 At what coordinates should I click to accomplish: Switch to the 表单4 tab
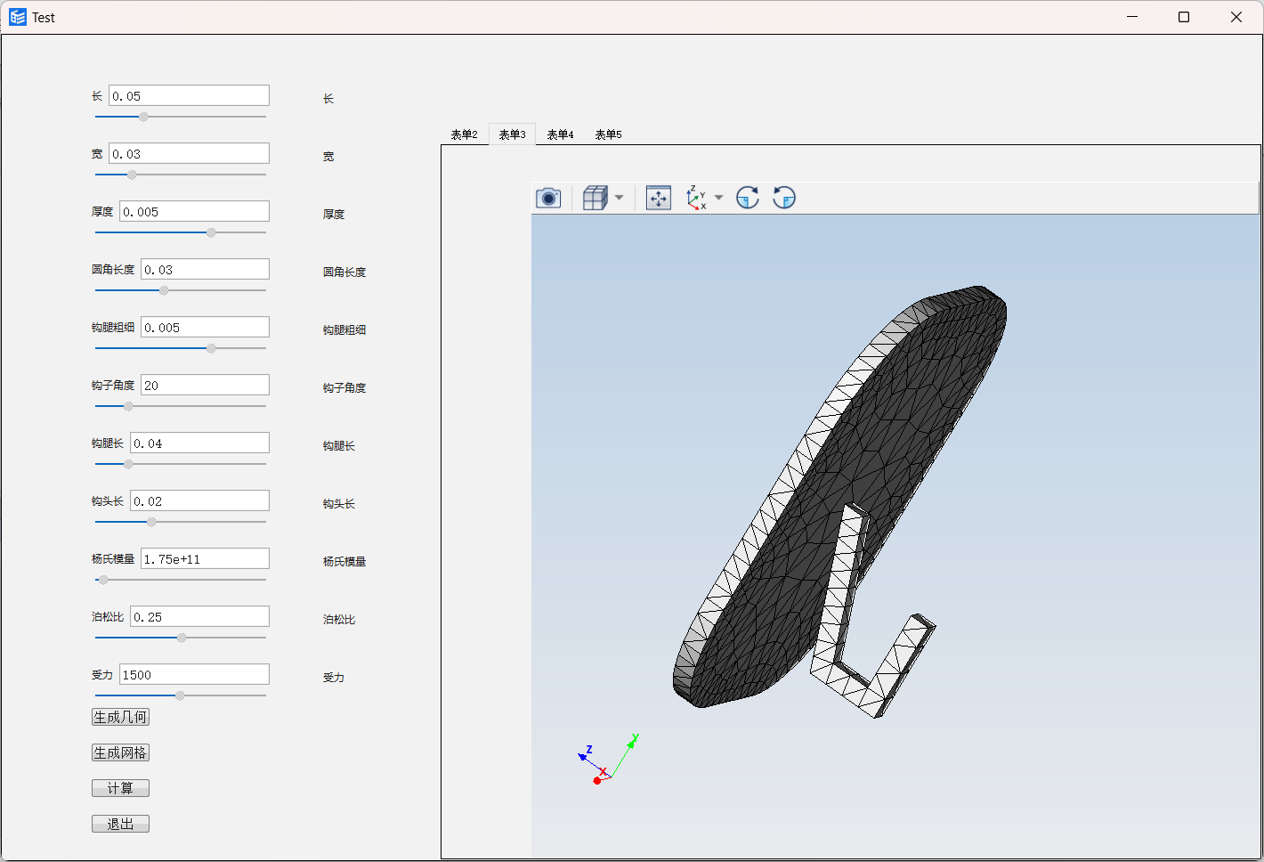560,134
